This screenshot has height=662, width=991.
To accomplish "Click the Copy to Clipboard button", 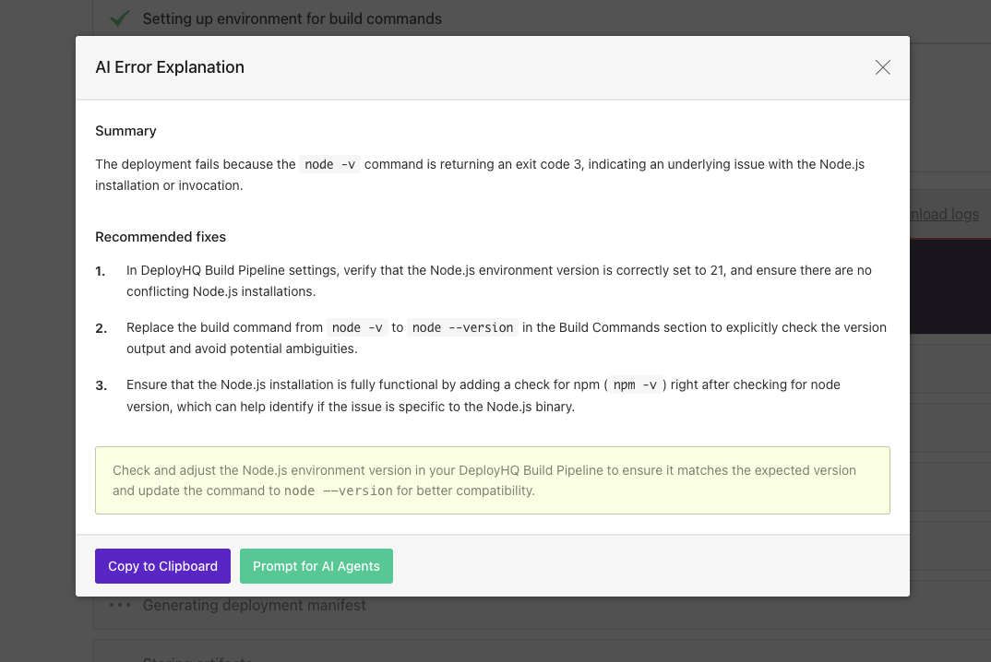I will click(x=162, y=566).
